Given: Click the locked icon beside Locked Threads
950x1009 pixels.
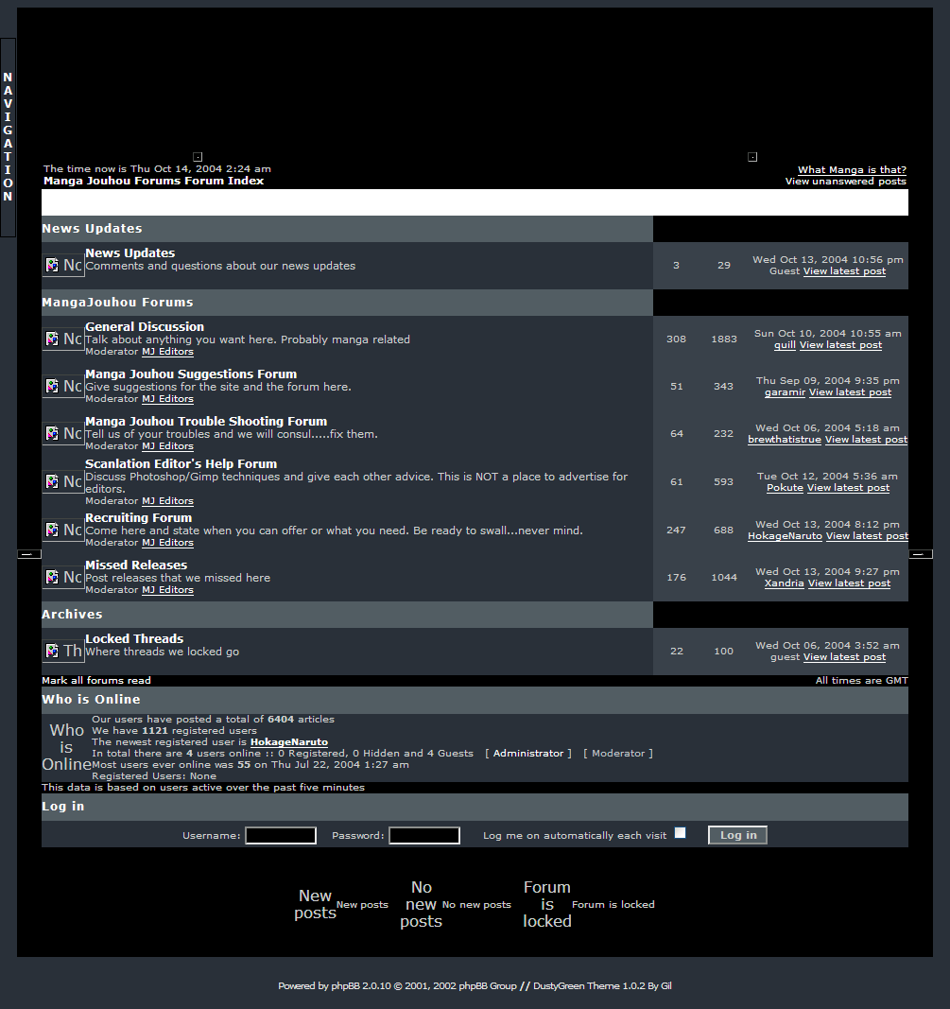Looking at the screenshot, I should tap(63, 652).
